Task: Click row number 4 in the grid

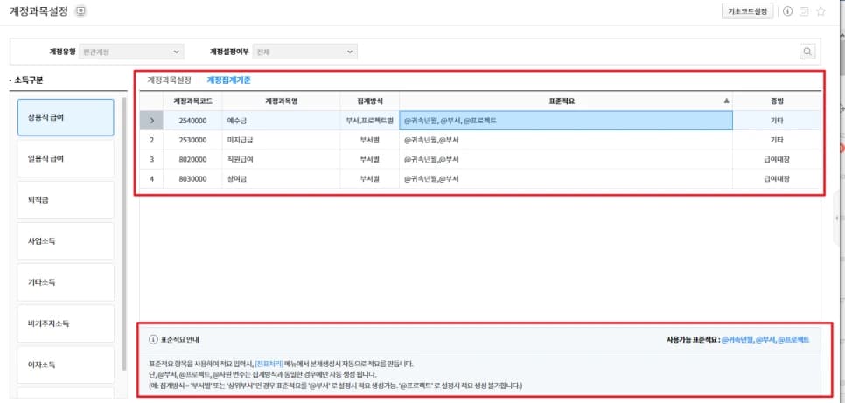Action: [152, 179]
